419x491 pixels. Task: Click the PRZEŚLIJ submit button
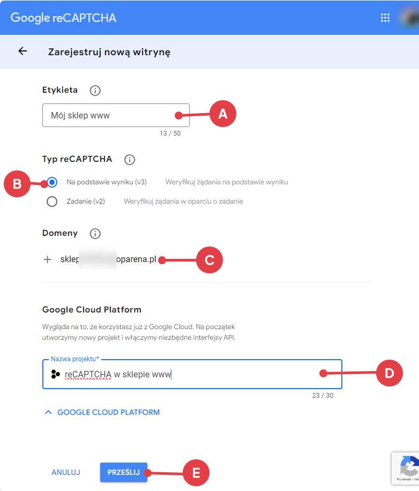pos(124,472)
